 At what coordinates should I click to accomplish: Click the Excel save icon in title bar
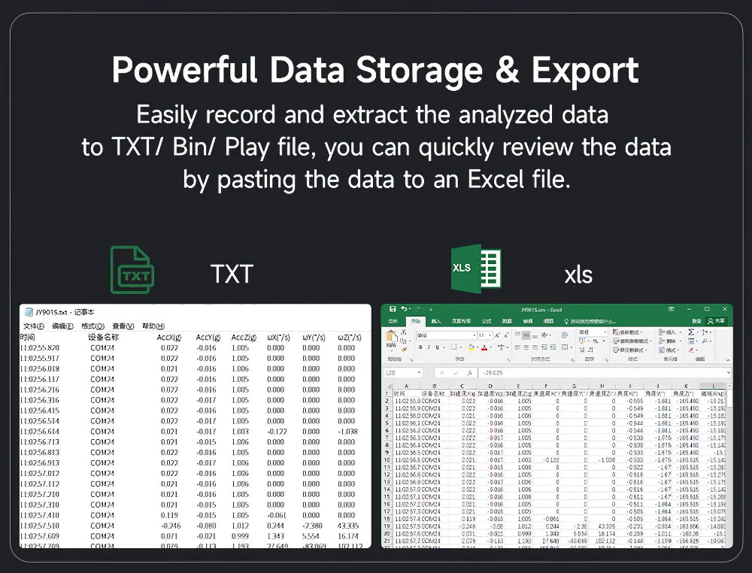pyautogui.click(x=392, y=309)
